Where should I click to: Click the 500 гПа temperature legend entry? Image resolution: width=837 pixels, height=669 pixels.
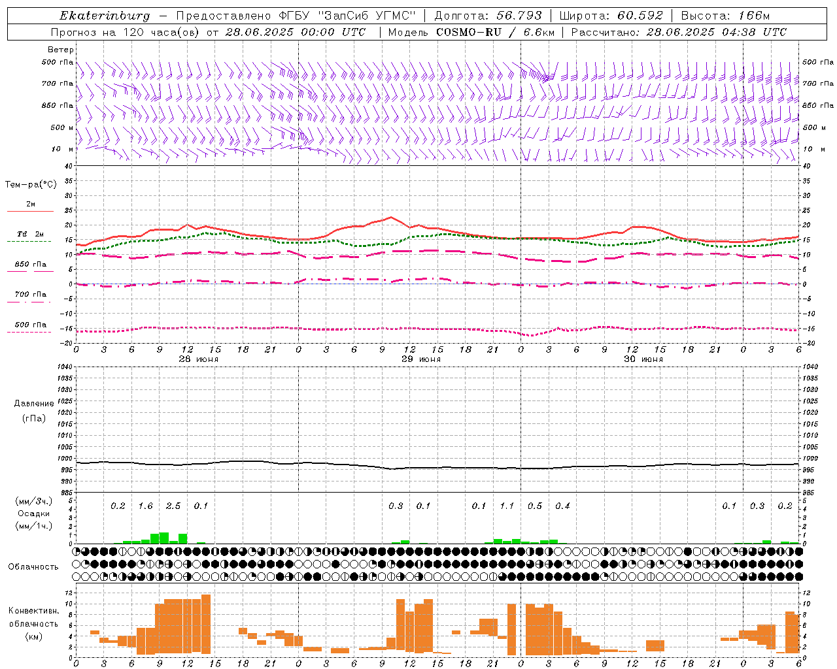point(30,327)
